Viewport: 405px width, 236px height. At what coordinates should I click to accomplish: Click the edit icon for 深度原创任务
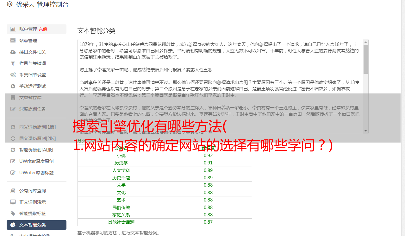[x=13, y=109]
